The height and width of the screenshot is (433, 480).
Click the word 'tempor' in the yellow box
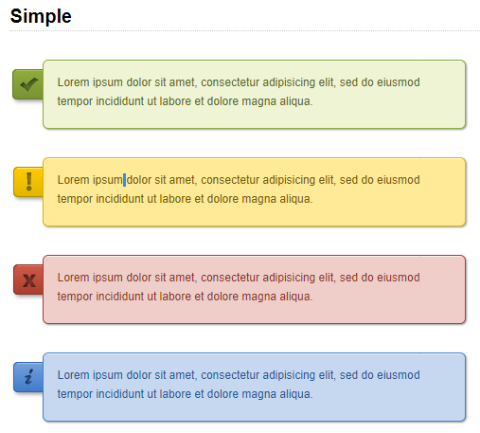coord(75,199)
